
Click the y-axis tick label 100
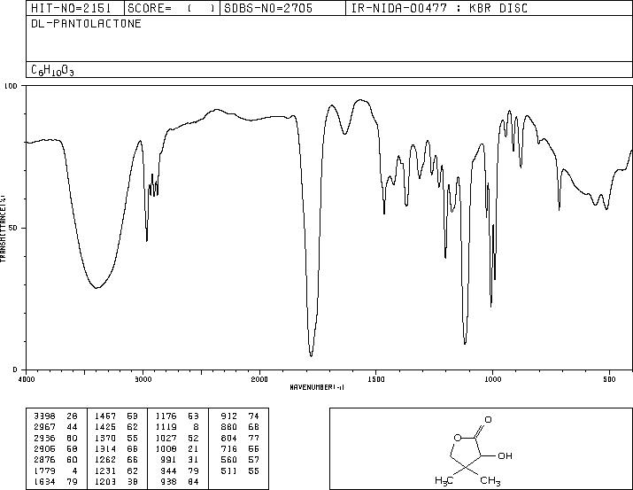[11, 86]
